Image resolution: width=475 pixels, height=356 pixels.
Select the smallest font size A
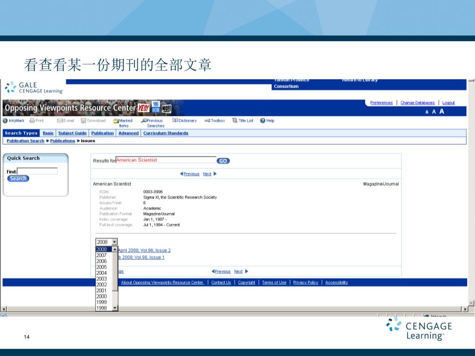427,112
